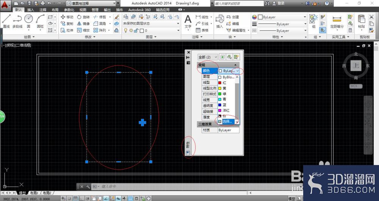Viewport: 379px width, 201px height.
Task: Switch to the 注释 ribbon tab
Action: click(x=43, y=9)
